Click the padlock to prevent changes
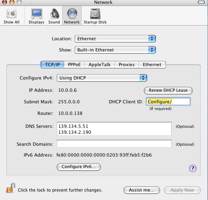This screenshot has width=208, height=200. pos(11,188)
